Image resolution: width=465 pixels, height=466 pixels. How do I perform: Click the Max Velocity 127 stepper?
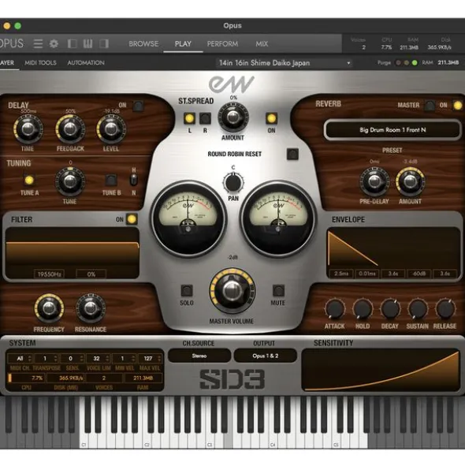[150, 359]
